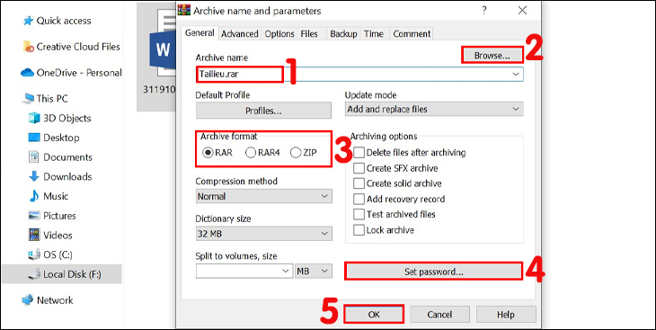The width and height of the screenshot is (656, 330).
Task: Enable Delete files after archiving
Action: coord(359,153)
